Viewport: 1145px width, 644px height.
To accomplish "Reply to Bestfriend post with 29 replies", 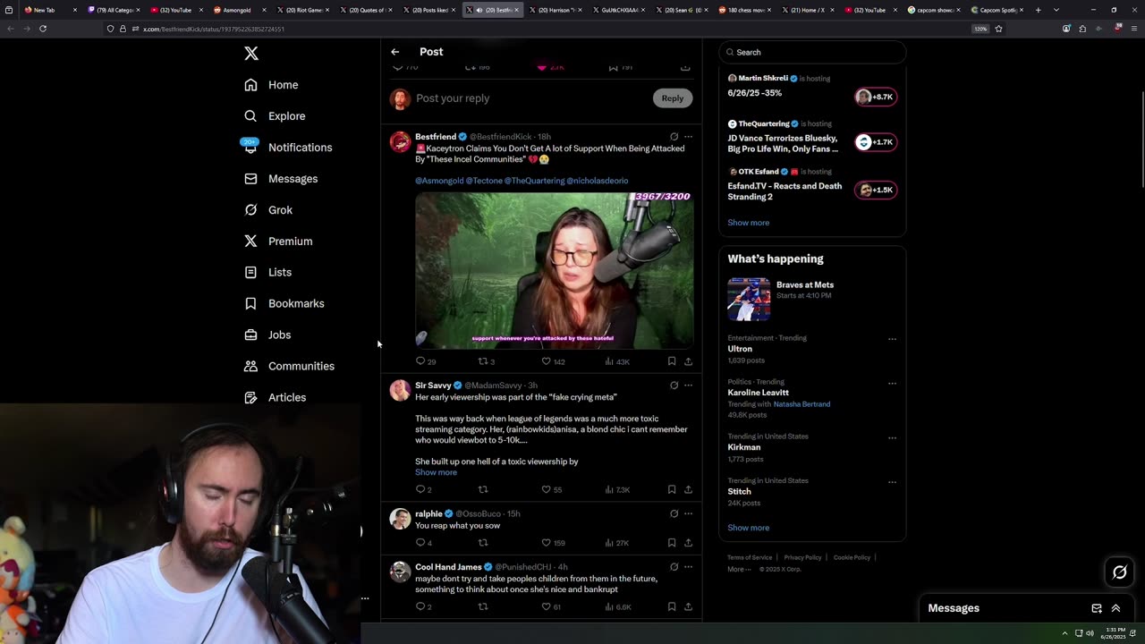I will [426, 361].
